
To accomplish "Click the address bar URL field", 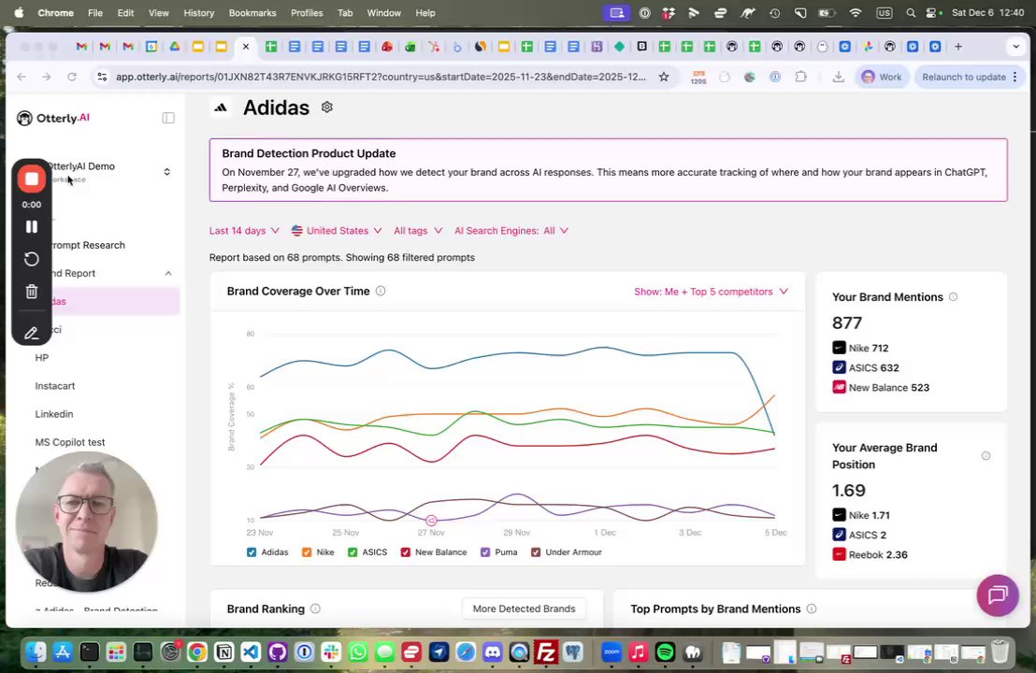I will [381, 77].
